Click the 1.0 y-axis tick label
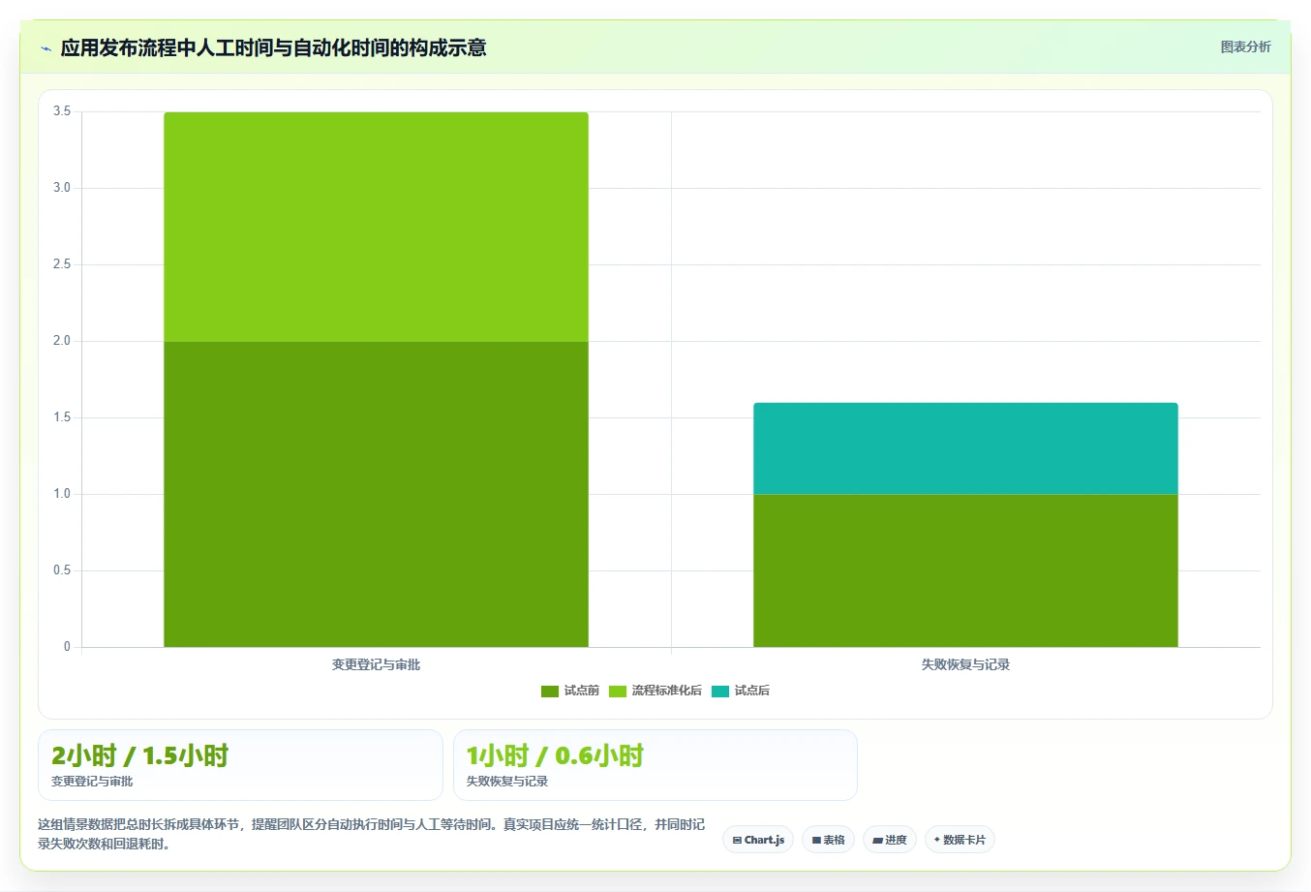This screenshot has width=1311, height=892. (x=62, y=494)
